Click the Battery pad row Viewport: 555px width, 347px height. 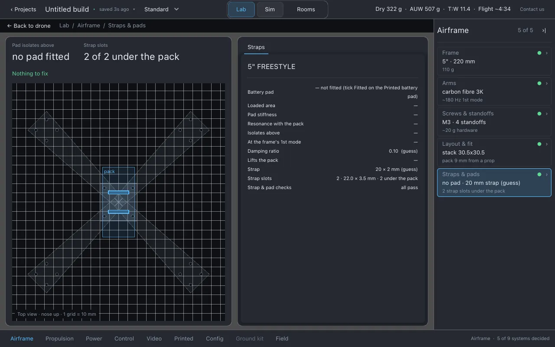(x=333, y=92)
